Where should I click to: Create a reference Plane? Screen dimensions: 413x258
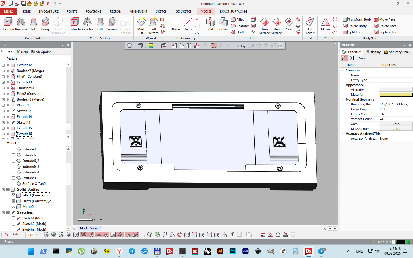[x=176, y=24]
